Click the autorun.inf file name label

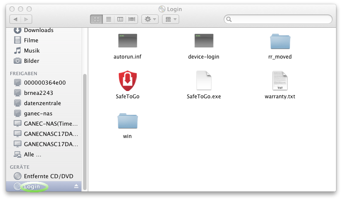coord(128,57)
